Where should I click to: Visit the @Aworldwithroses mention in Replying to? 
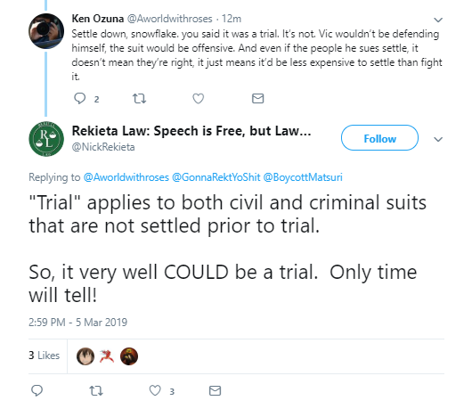(126, 177)
